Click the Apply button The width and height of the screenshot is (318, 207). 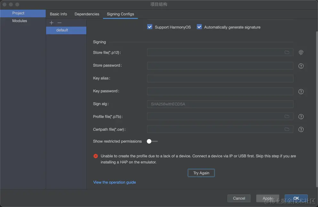[267, 198]
